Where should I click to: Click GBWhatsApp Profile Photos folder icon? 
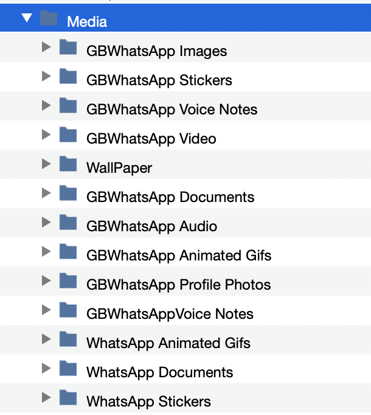[68, 281]
